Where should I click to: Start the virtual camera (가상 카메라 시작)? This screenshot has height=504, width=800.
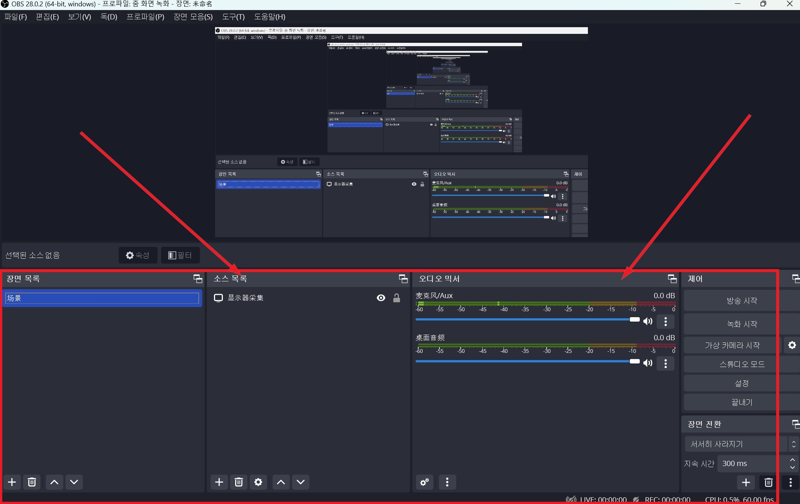[x=732, y=345]
